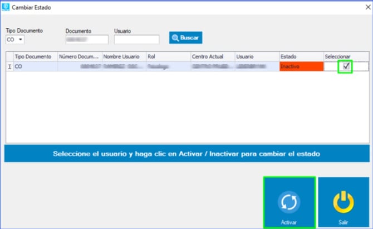Click the Buscar magnifier search button

click(x=186, y=38)
